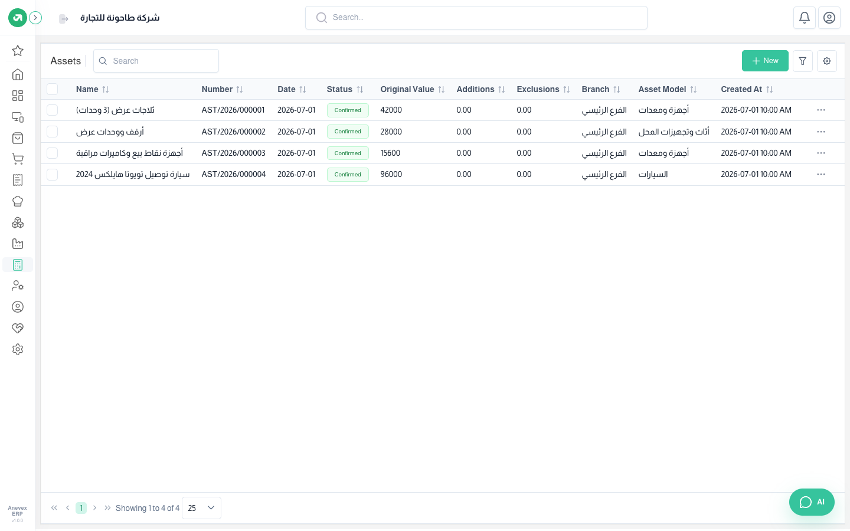Select checkbox for asset AST/2026/000003
This screenshot has height=531, width=850.
pos(53,153)
